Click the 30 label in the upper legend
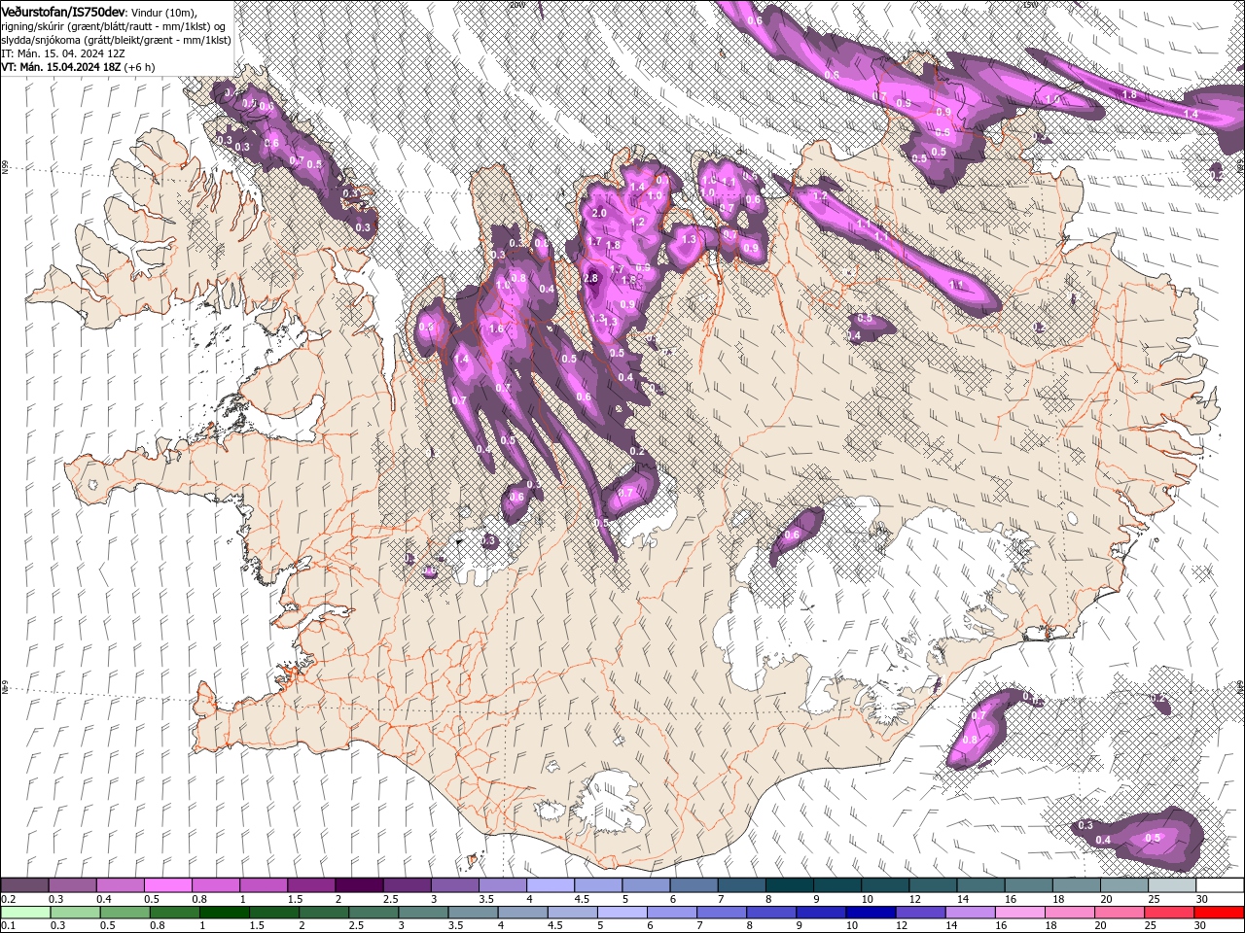The width and height of the screenshot is (1245, 933). pos(1203,899)
